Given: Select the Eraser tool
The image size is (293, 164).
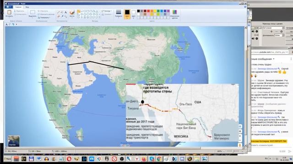Looking at the screenshot, I should [59, 16].
